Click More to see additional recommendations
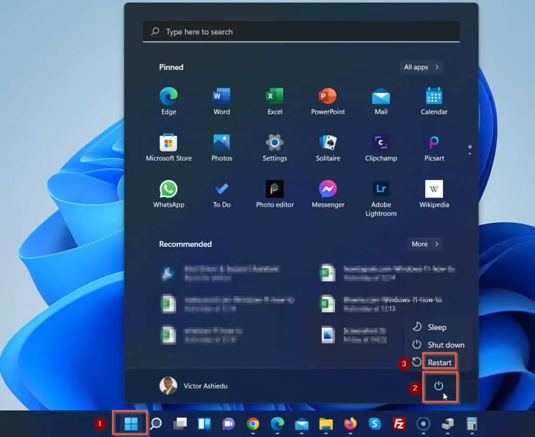Image resolution: width=535 pixels, height=437 pixels. 425,244
